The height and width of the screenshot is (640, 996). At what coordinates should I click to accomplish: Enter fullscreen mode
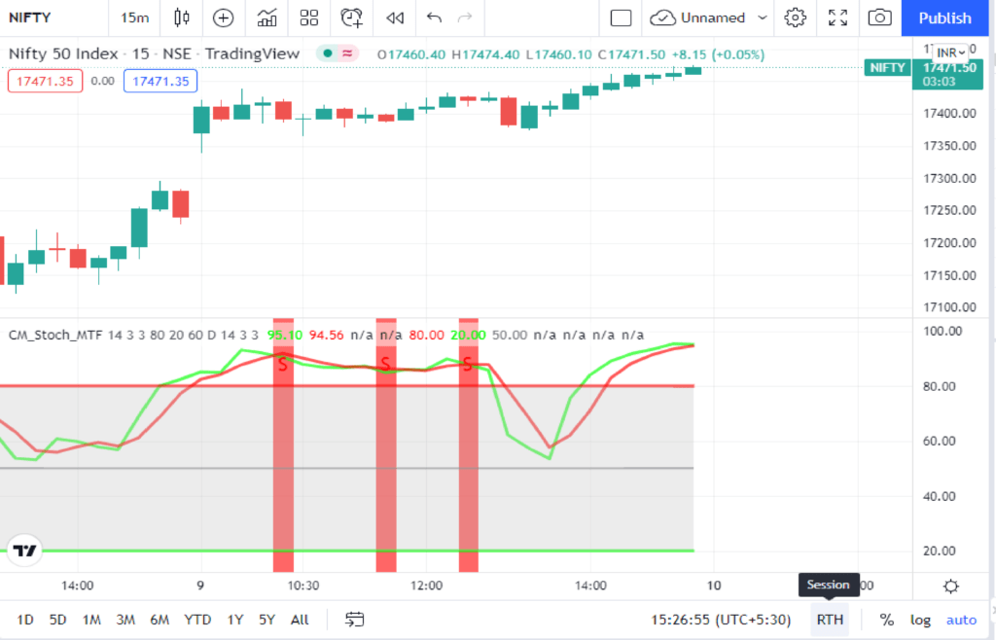837,18
